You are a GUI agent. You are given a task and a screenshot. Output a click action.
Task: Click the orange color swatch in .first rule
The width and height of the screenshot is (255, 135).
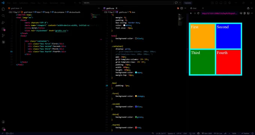(x=136, y=96)
